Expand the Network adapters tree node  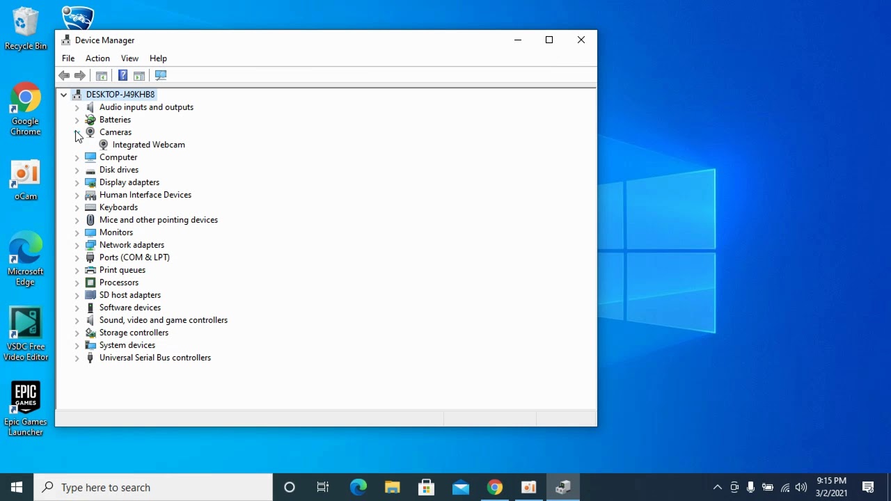coord(77,245)
